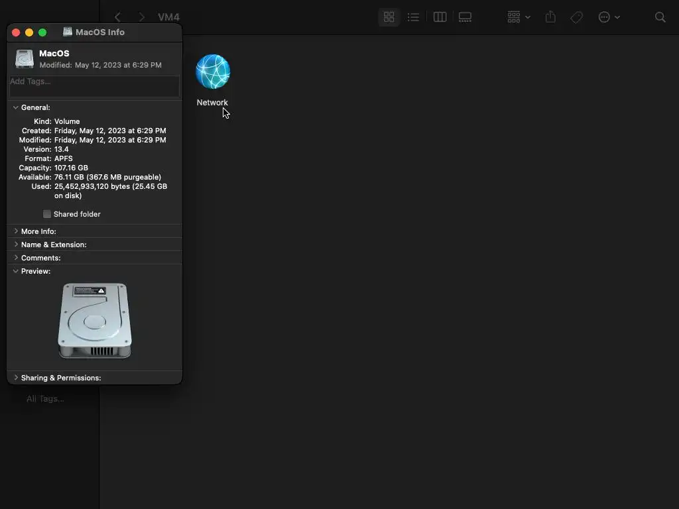This screenshot has width=679, height=509.
Task: Click the MacOS name in Info header
Action: (54, 53)
